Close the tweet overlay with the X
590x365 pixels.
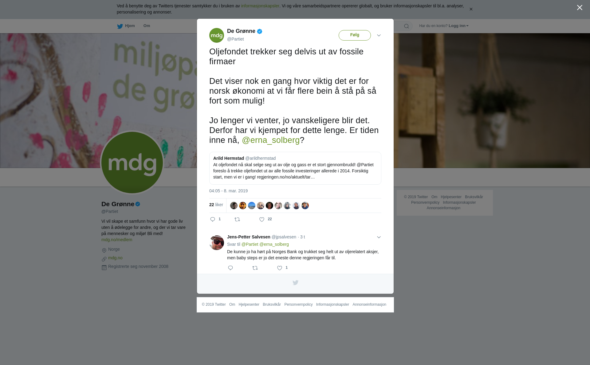pyautogui.click(x=580, y=8)
